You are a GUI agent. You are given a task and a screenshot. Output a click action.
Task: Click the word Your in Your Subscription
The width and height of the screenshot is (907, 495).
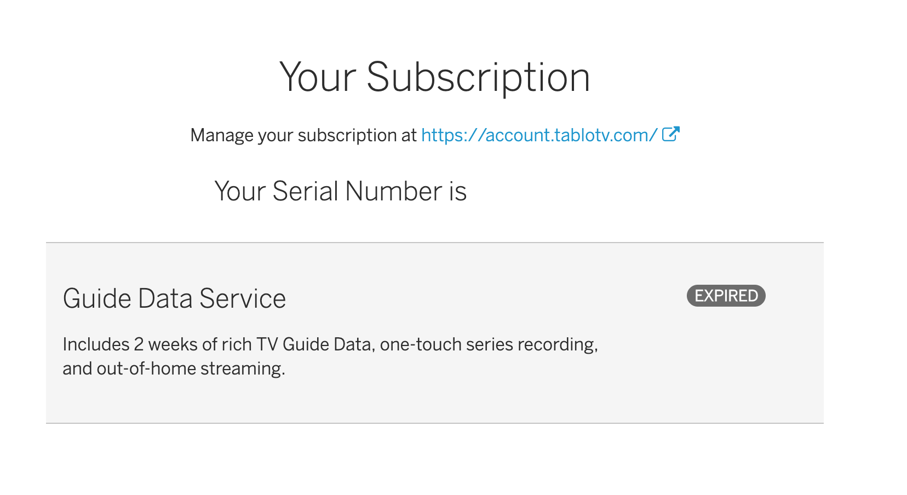pos(318,78)
